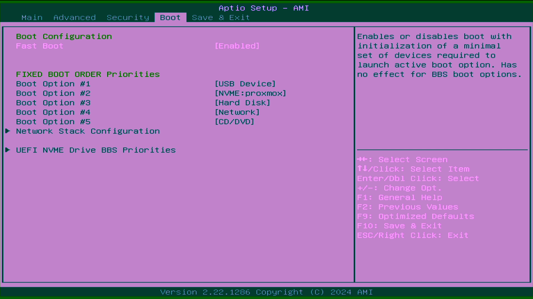Highlight the Boot Option #4 row label
Viewport: 533px width, 299px height.
[53, 112]
